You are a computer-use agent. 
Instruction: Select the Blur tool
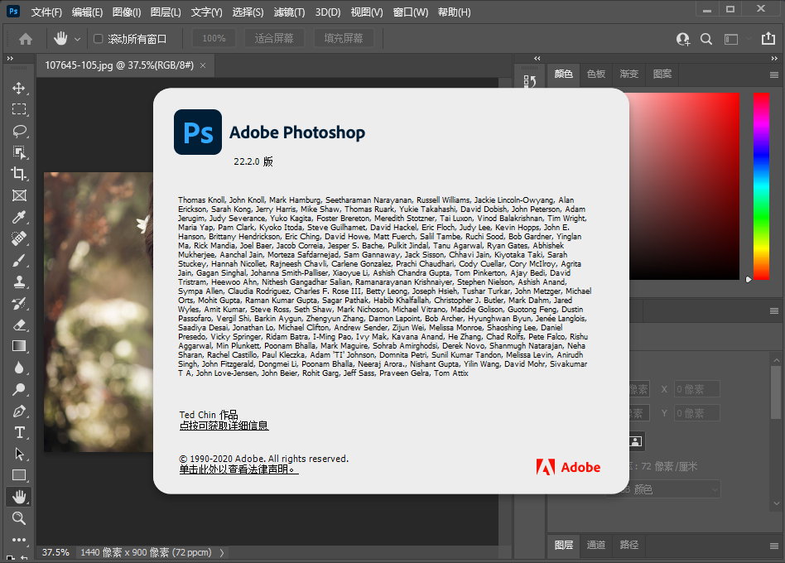click(19, 368)
